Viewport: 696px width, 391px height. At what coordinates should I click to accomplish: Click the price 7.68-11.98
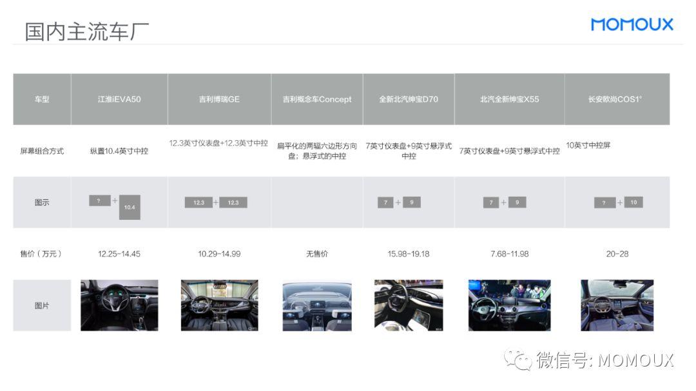coord(510,254)
